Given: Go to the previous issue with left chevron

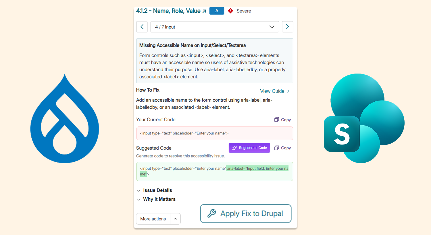Looking at the screenshot, I should coord(142,27).
